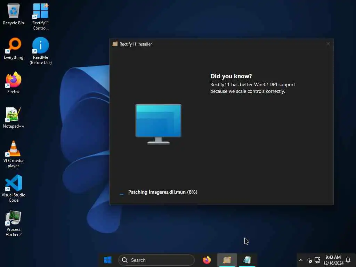Select the Visual Studio Code shortcut
Viewport: 356px width, 267px height.
(x=14, y=189)
